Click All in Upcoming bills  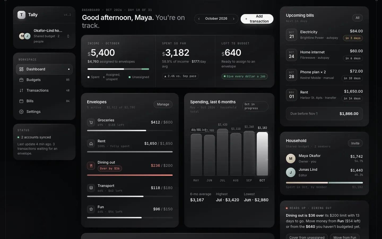point(358,18)
